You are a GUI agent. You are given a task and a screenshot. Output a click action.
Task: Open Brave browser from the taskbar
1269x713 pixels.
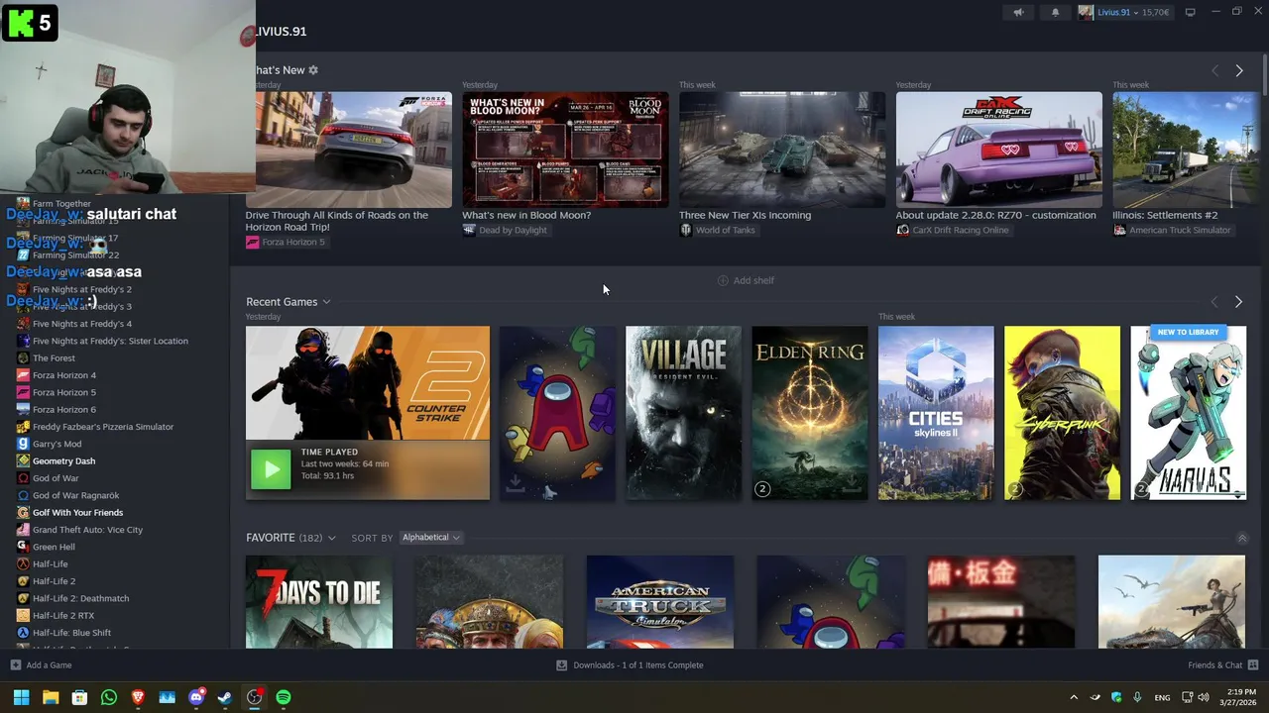click(x=138, y=697)
